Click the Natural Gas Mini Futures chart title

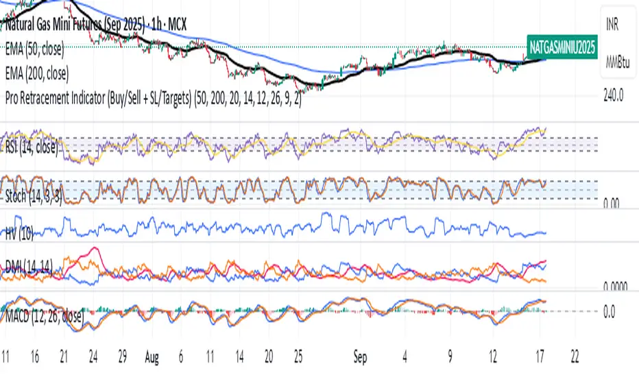tap(96, 25)
